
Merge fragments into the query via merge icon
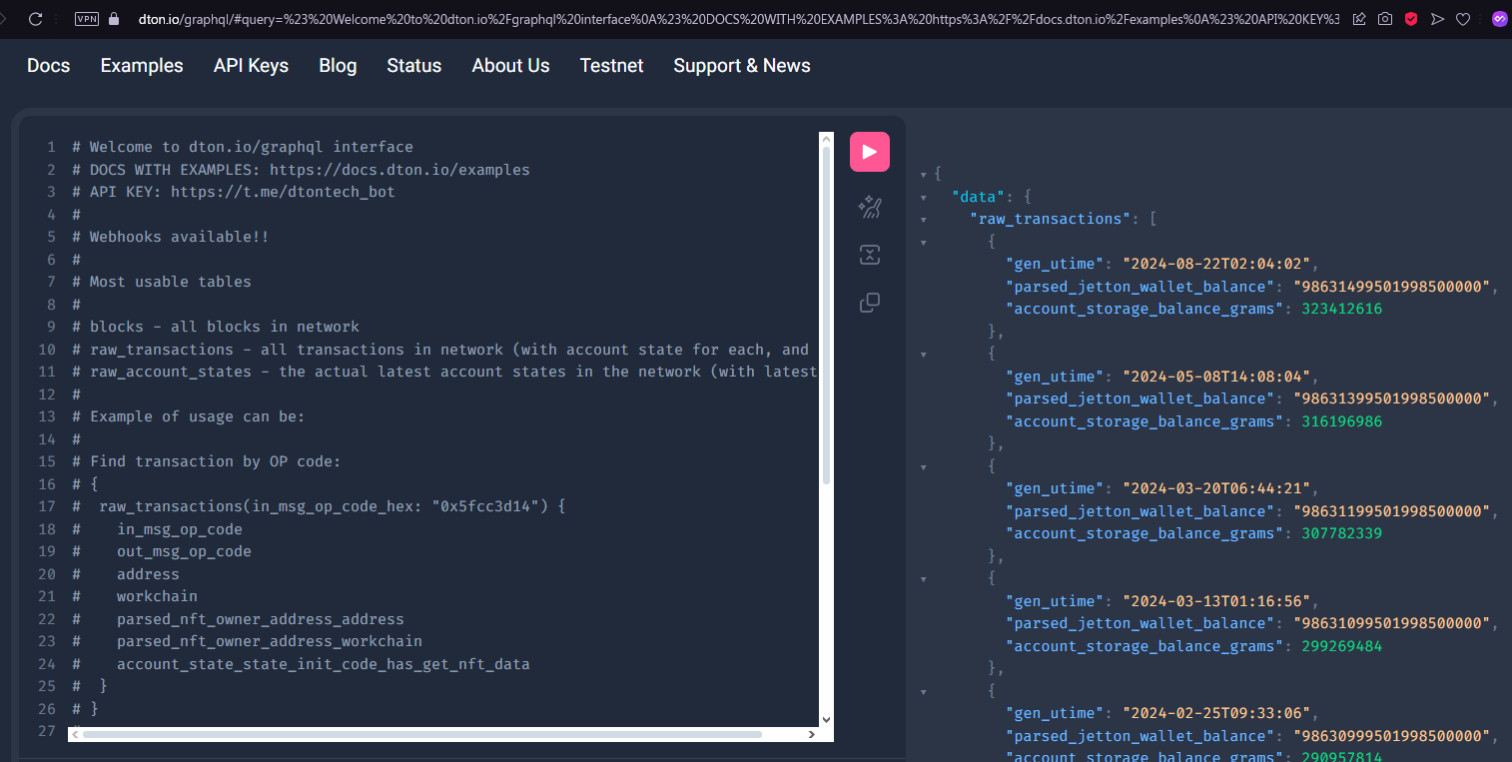870,255
